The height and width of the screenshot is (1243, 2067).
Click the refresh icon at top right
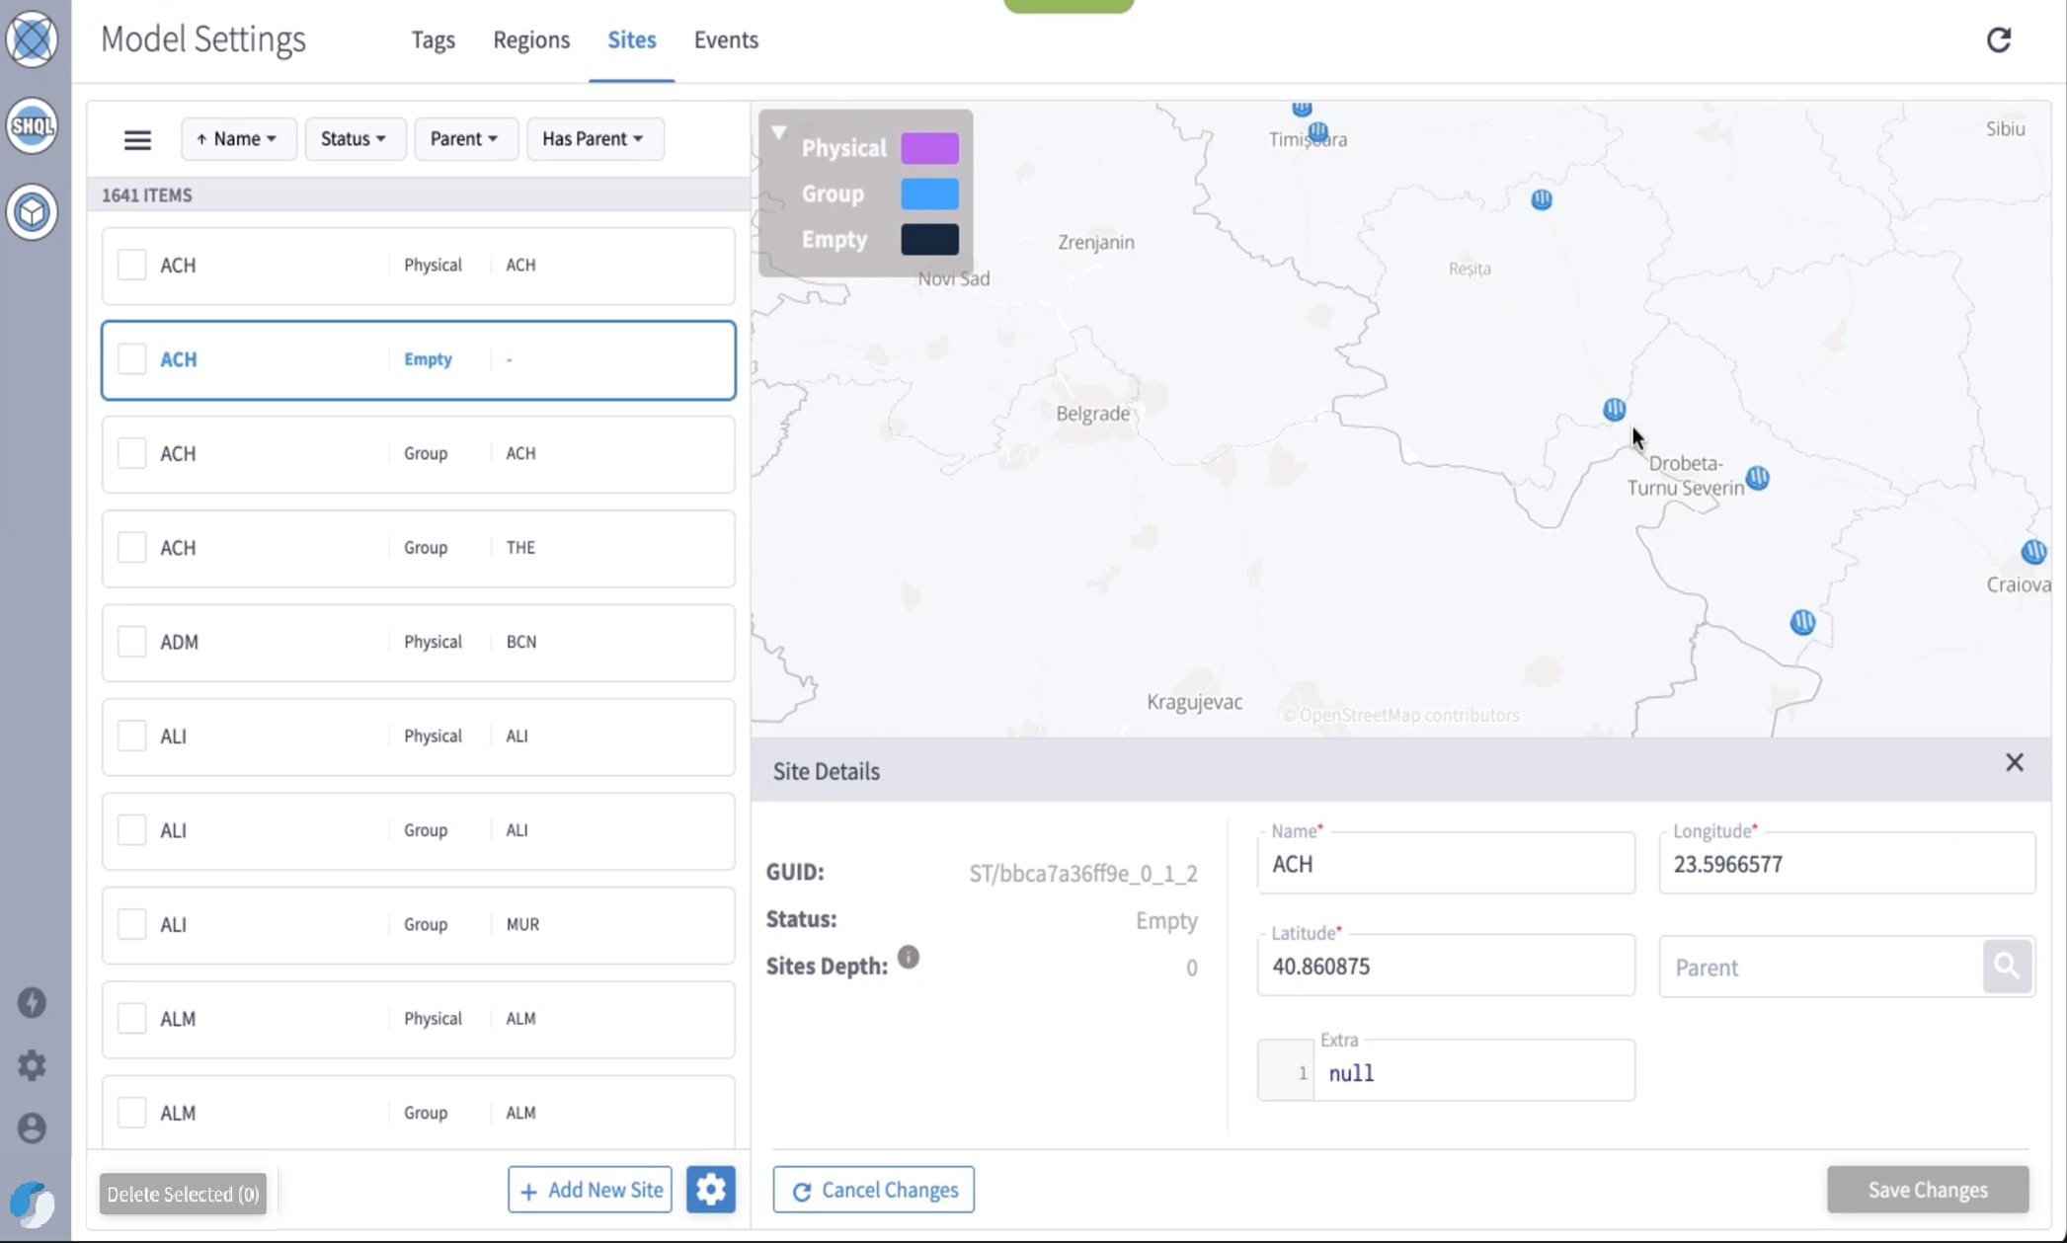coord(2000,39)
